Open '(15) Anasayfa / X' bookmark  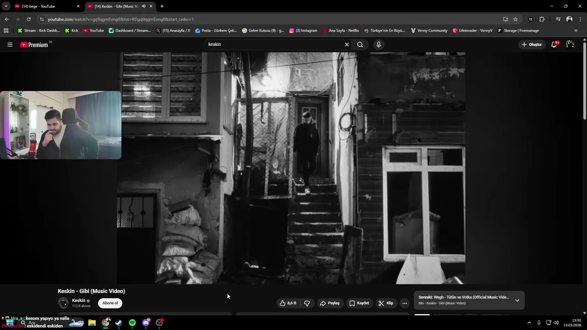[x=173, y=31]
